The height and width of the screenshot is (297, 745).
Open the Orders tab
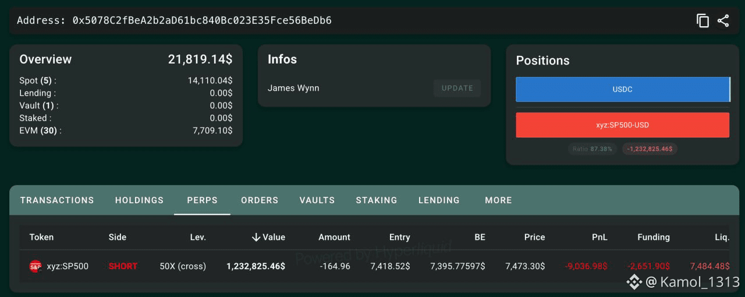(260, 200)
